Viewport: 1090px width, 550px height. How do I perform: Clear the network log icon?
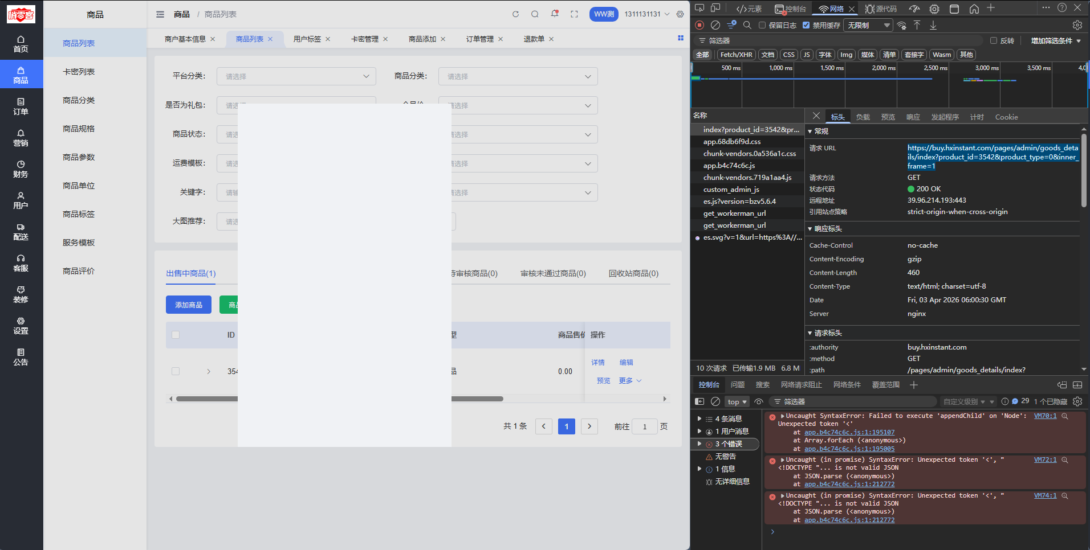(715, 25)
